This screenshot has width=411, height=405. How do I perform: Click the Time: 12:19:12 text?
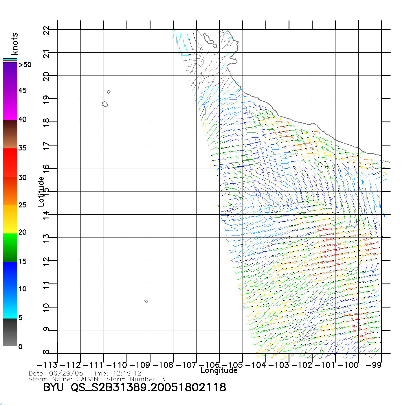pos(116,373)
